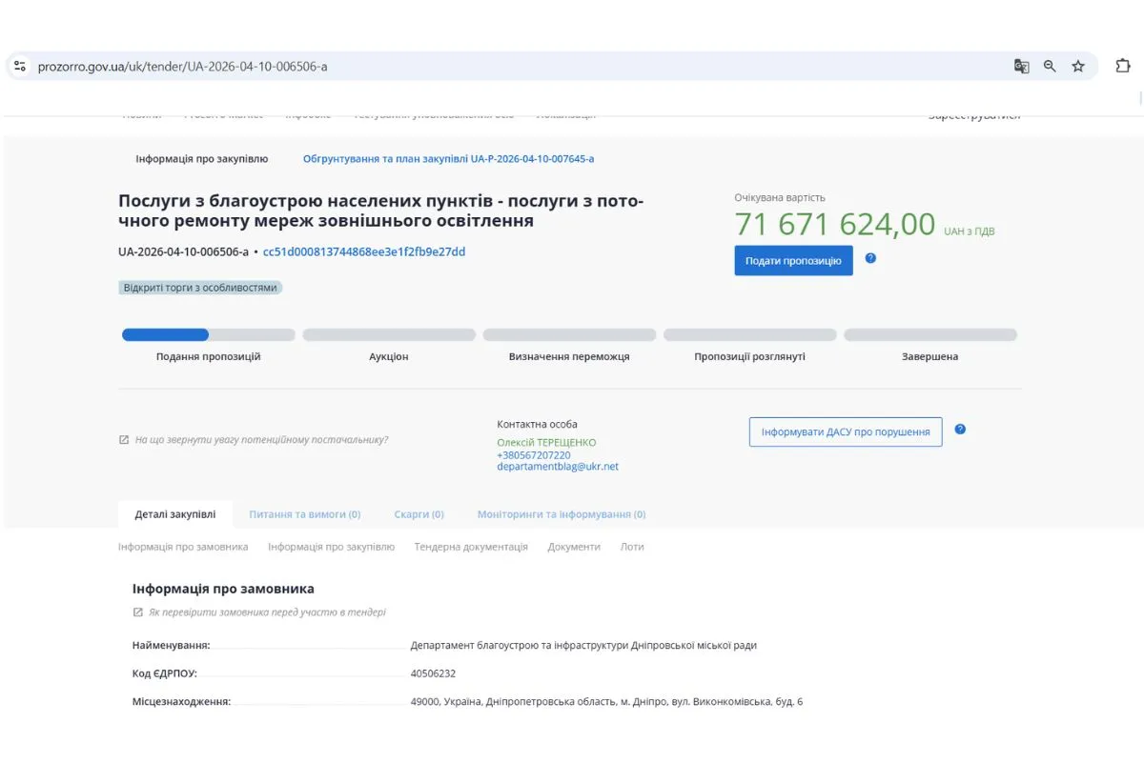Open the browser Extensions puzzle icon
Viewport: 1144px width, 762px height.
point(1122,66)
